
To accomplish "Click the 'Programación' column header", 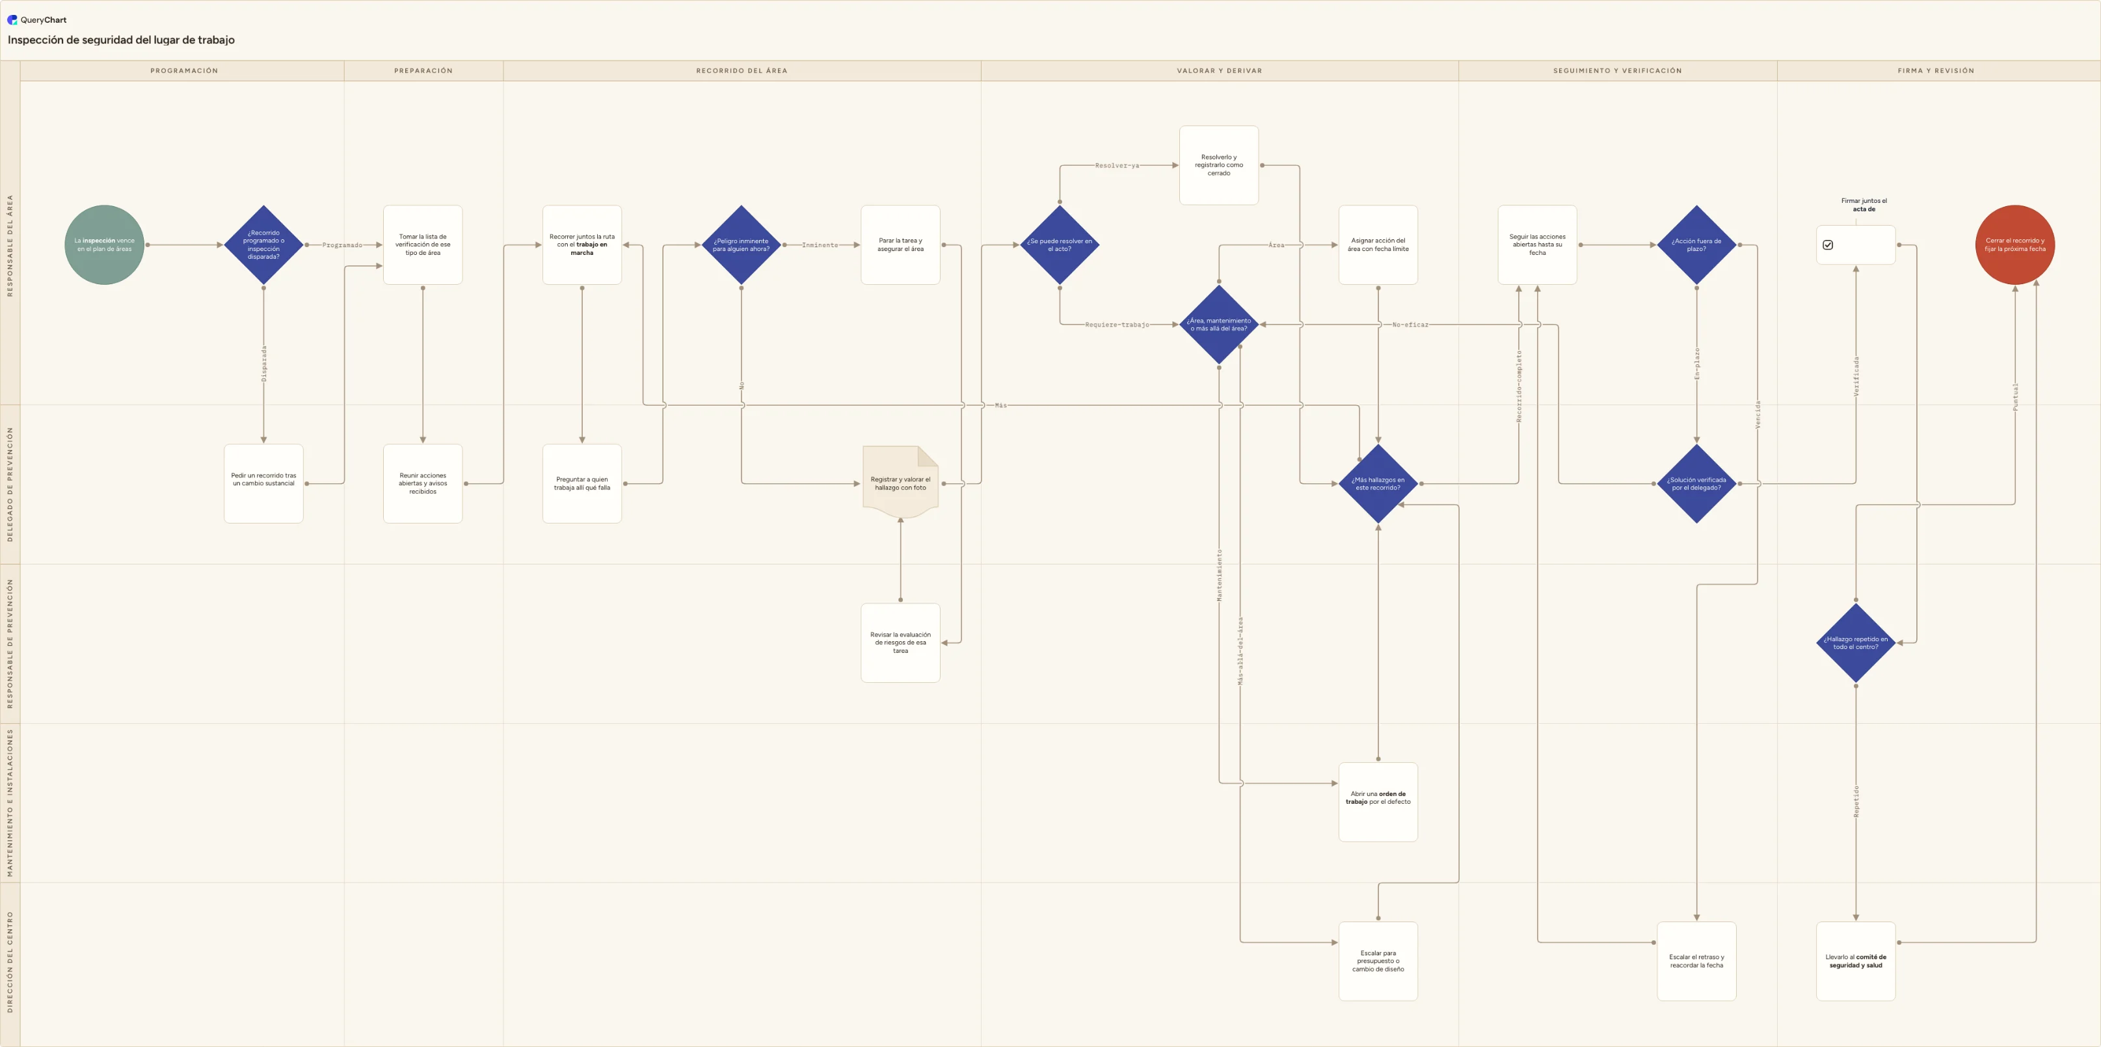I will coord(183,71).
